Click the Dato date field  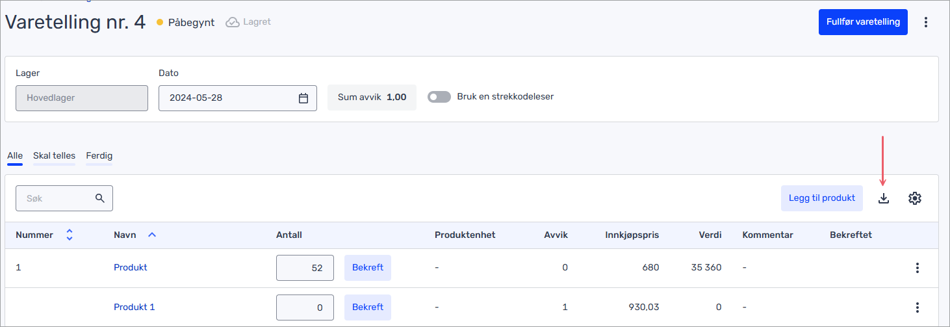coord(238,98)
